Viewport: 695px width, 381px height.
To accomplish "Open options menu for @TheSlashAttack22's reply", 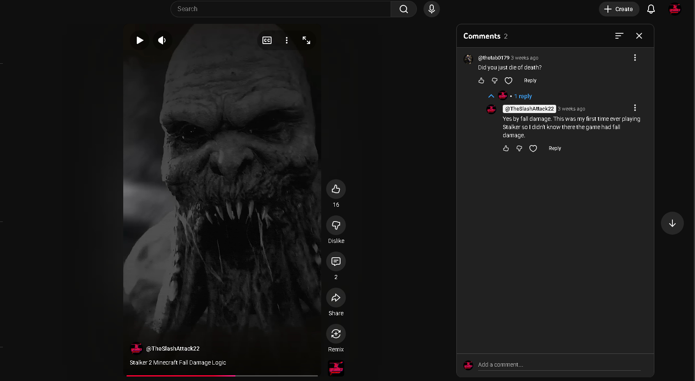I will (635, 108).
